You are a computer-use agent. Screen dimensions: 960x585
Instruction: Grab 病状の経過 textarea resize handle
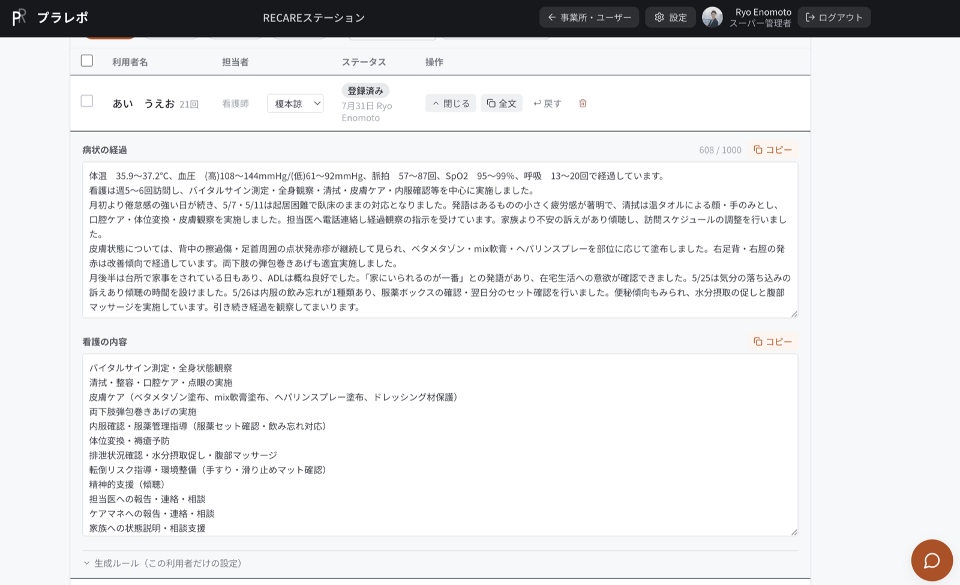(x=794, y=314)
